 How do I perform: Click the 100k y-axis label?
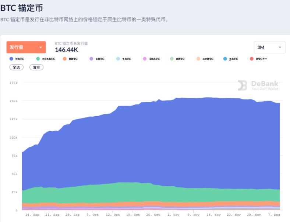13,138
